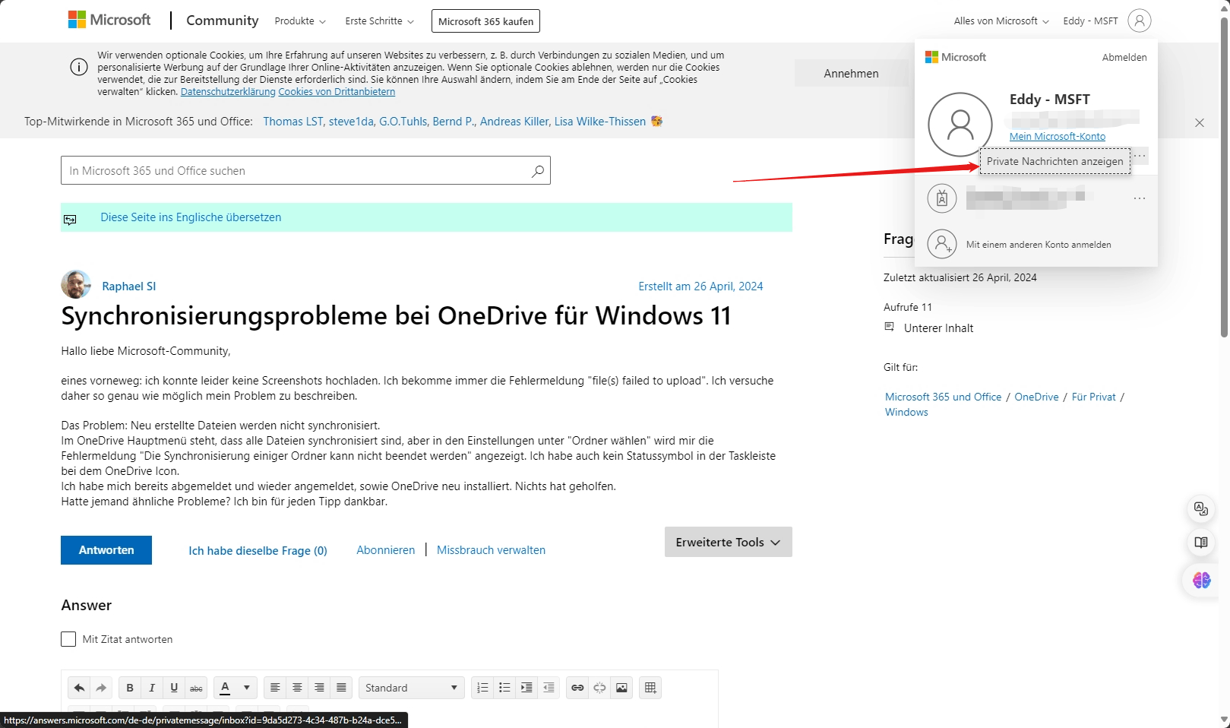Viewport: 1230px width, 728px height.
Task: Translate this page into English link
Action: click(191, 217)
